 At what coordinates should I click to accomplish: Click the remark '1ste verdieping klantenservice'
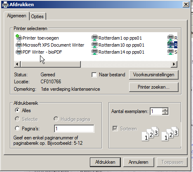(71, 89)
